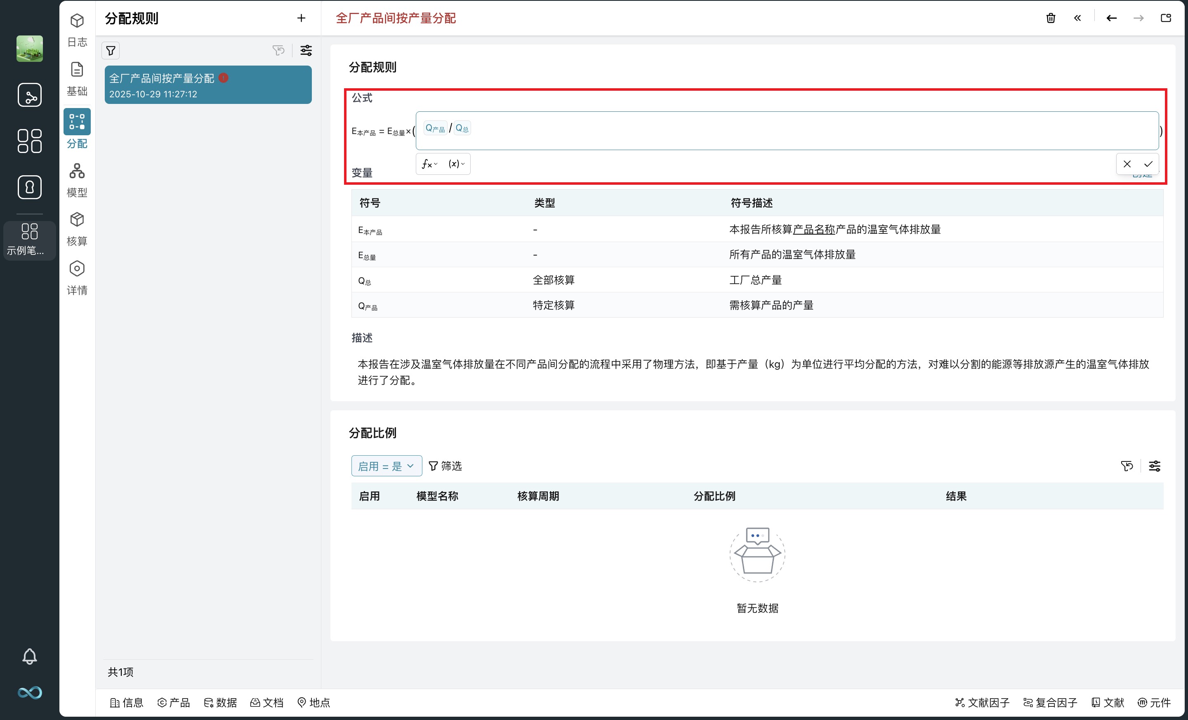This screenshot has width=1188, height=720.
Task: Open 分配比例 table settings icon
Action: pos(1154,466)
